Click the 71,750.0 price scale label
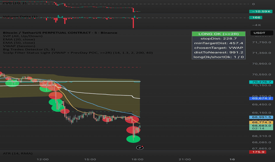 tap(261, 42)
